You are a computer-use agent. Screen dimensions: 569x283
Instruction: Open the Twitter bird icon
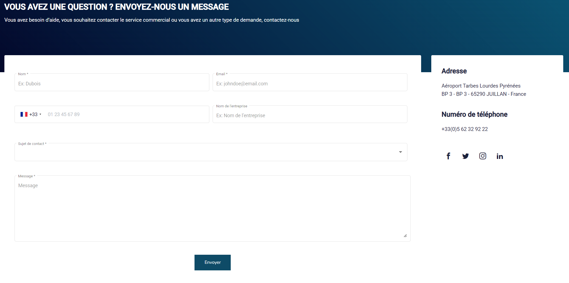point(465,156)
